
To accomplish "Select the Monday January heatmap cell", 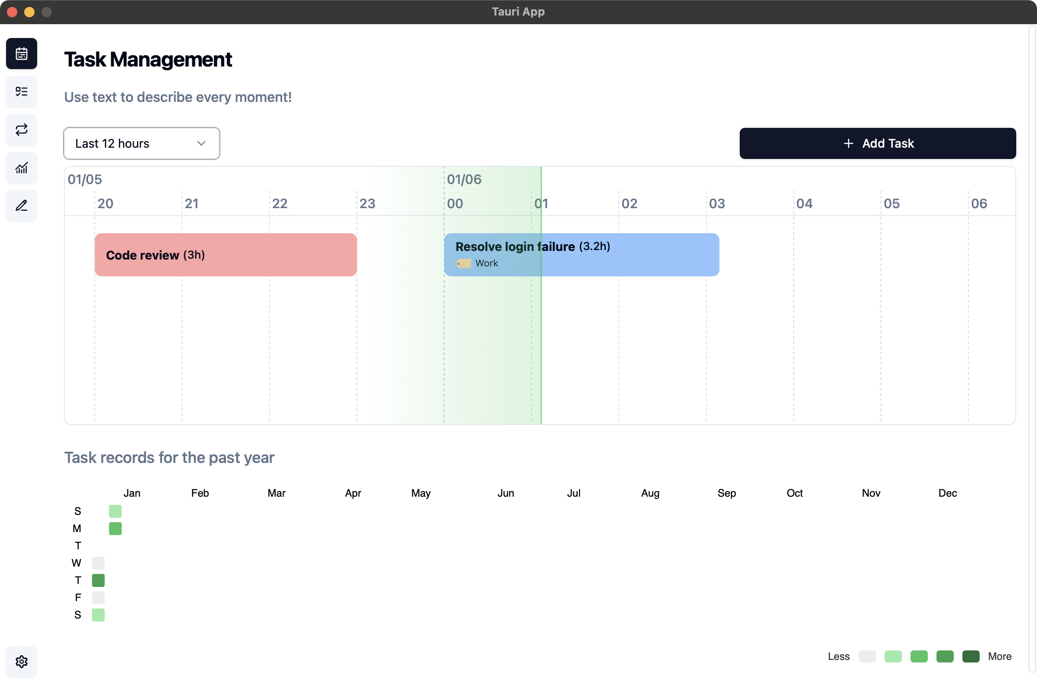I will coord(115,528).
